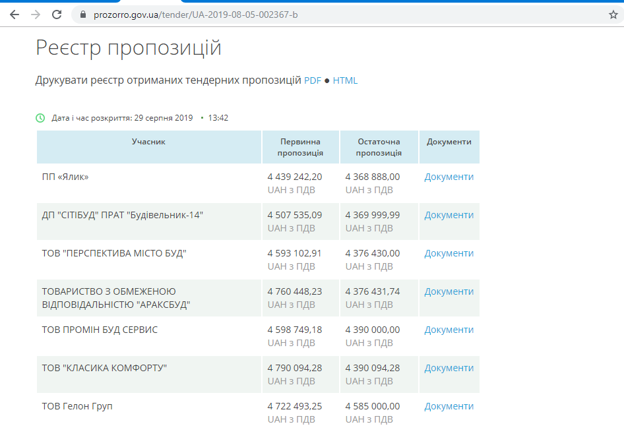The image size is (624, 447).
Task: Open the HTML version of the register
Action: point(345,80)
